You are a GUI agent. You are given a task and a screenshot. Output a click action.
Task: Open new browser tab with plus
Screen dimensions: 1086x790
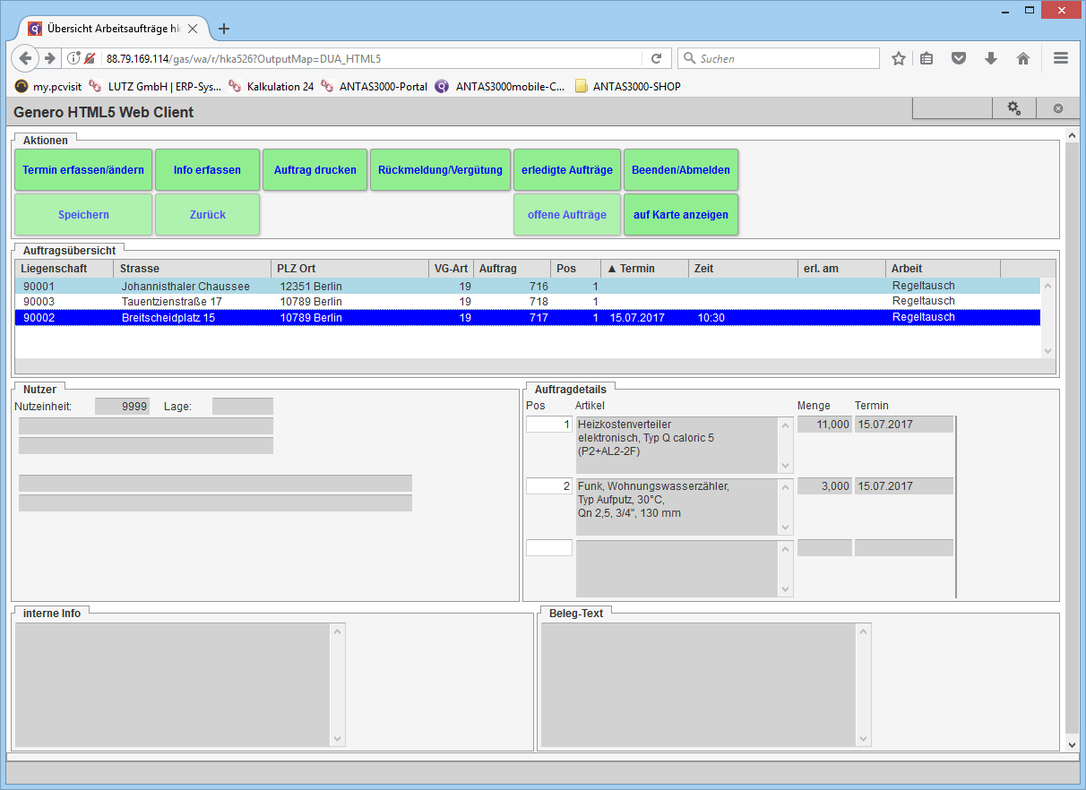(224, 29)
